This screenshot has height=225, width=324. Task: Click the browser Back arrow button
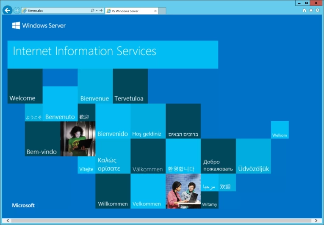[7, 10]
